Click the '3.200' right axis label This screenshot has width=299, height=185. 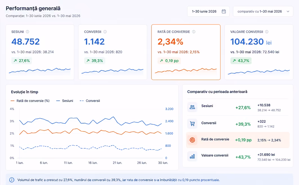click(x=169, y=109)
